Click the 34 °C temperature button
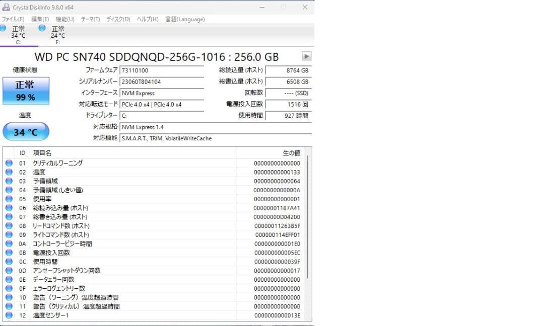 [26, 132]
